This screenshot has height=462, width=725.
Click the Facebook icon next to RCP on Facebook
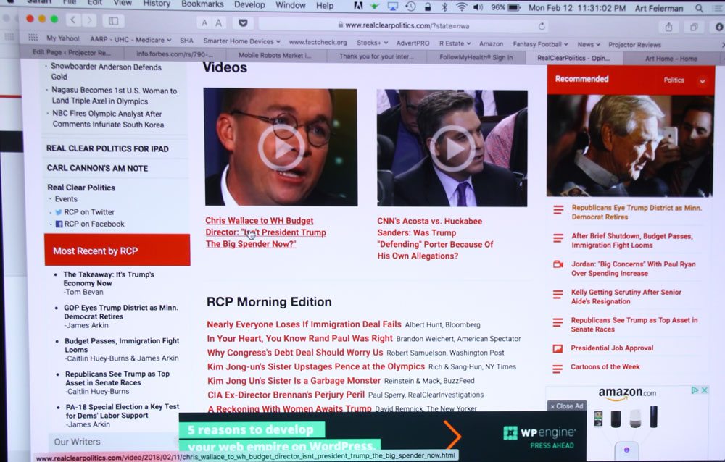point(59,224)
